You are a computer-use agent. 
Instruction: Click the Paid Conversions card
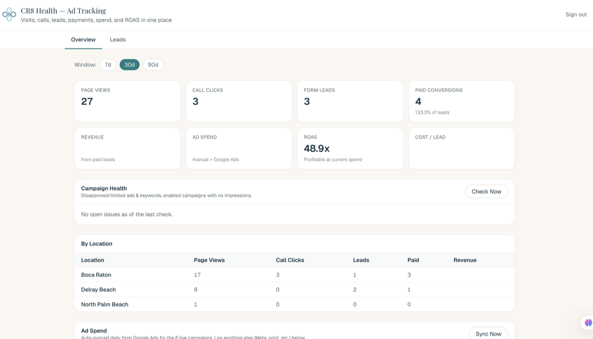click(462, 101)
